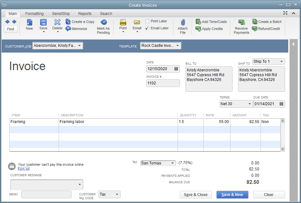Viewport: 301px width, 203px height.
Task: Open Refund/Credit
Action: click(266, 29)
